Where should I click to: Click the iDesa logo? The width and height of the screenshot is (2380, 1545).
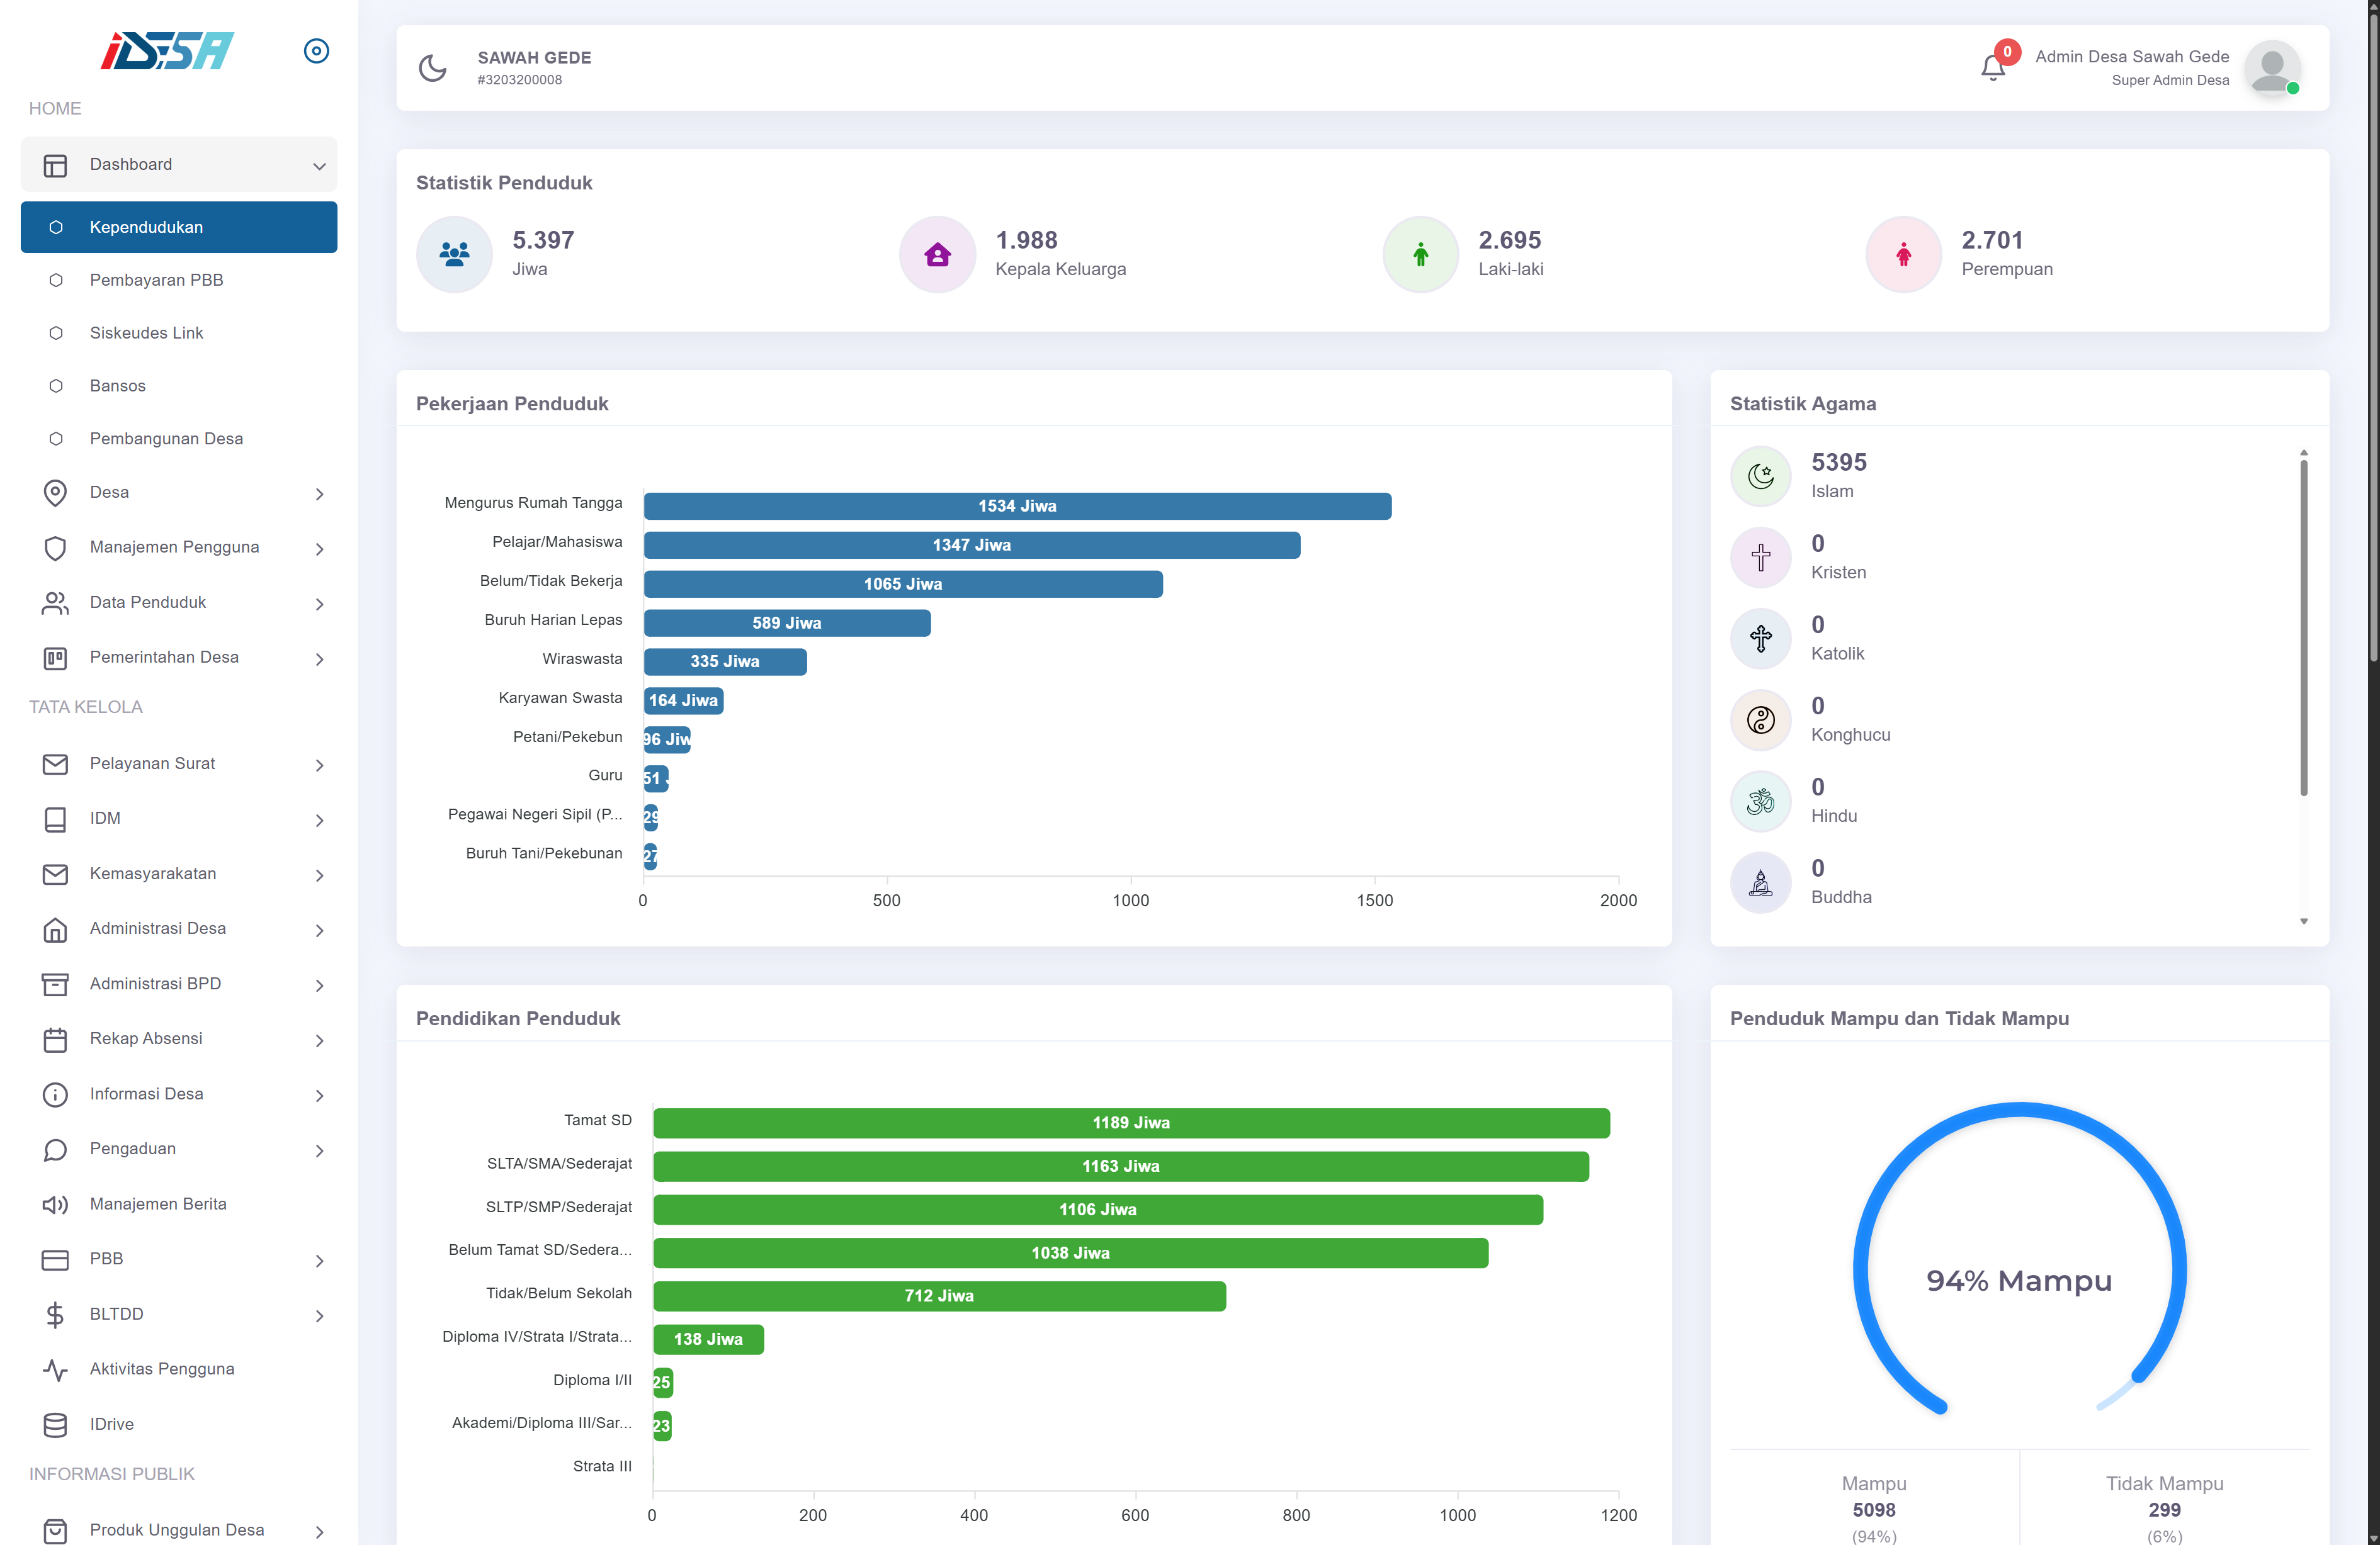(167, 51)
